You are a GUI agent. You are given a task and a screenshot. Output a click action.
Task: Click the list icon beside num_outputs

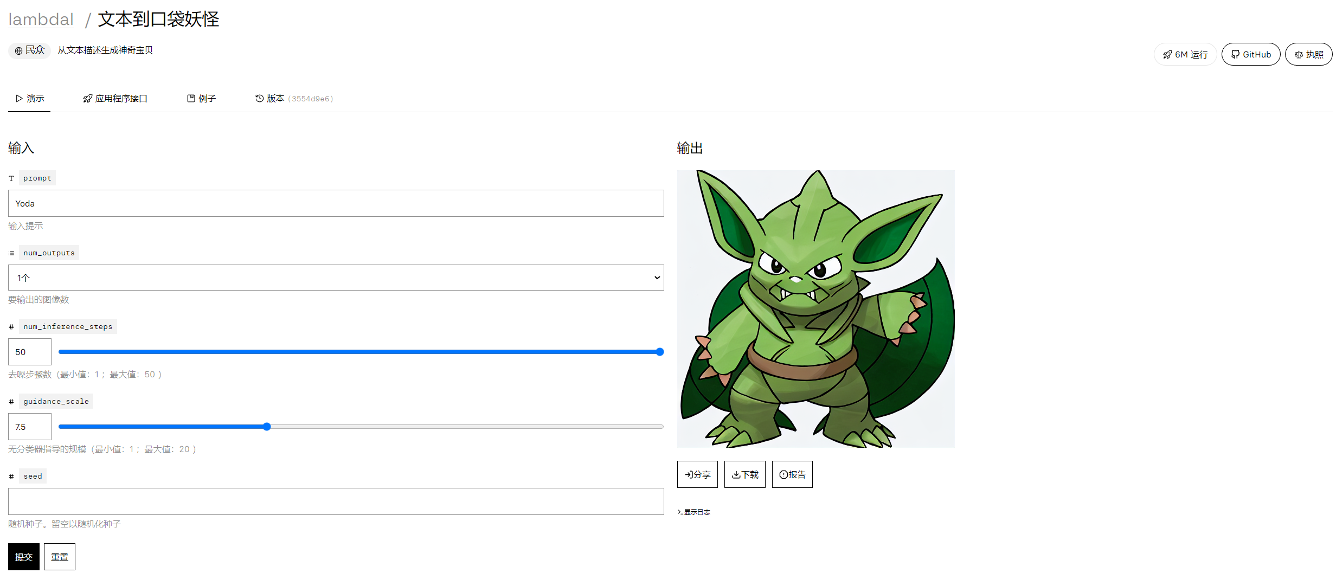pos(11,253)
